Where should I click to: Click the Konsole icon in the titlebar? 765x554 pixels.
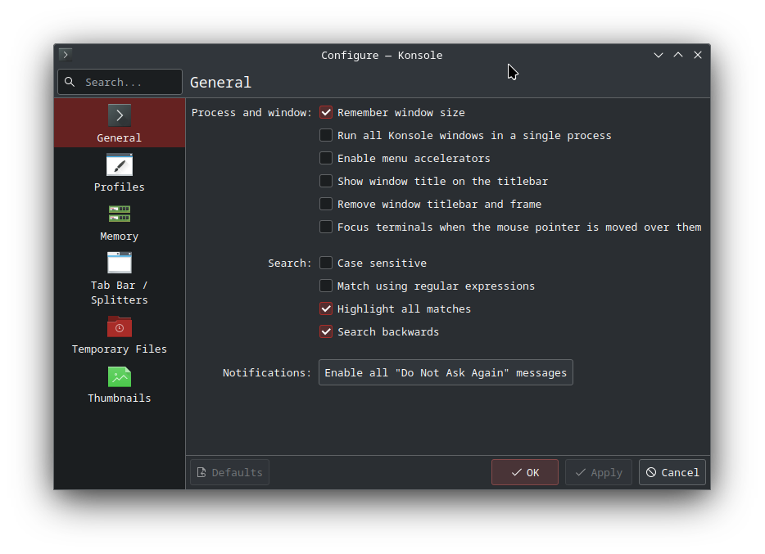pyautogui.click(x=66, y=55)
